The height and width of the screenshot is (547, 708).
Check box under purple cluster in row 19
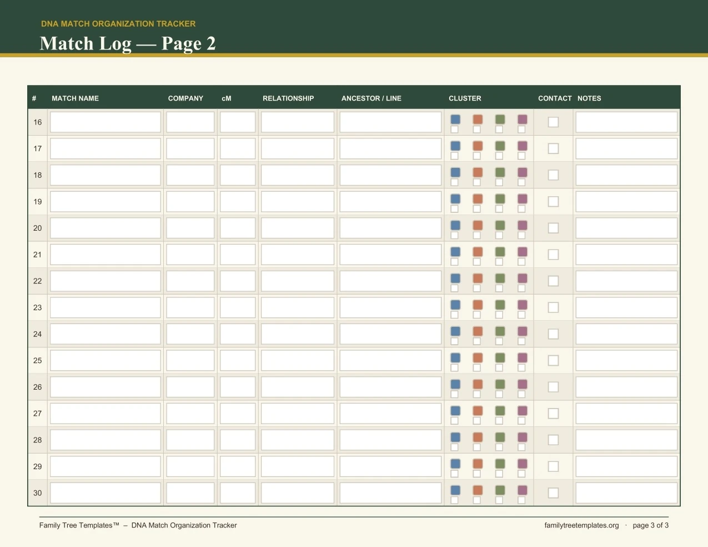(x=521, y=209)
